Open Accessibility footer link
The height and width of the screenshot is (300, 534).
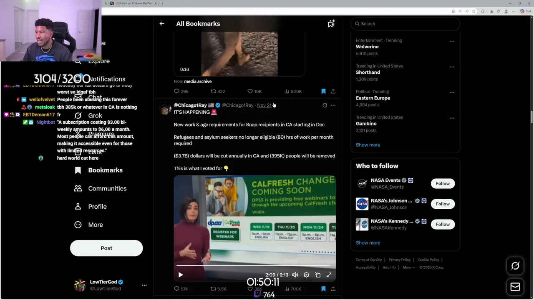click(365, 267)
